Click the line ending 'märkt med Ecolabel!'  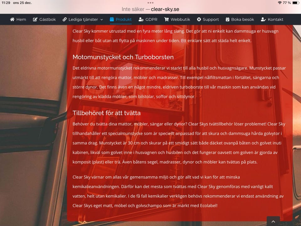click(145, 206)
